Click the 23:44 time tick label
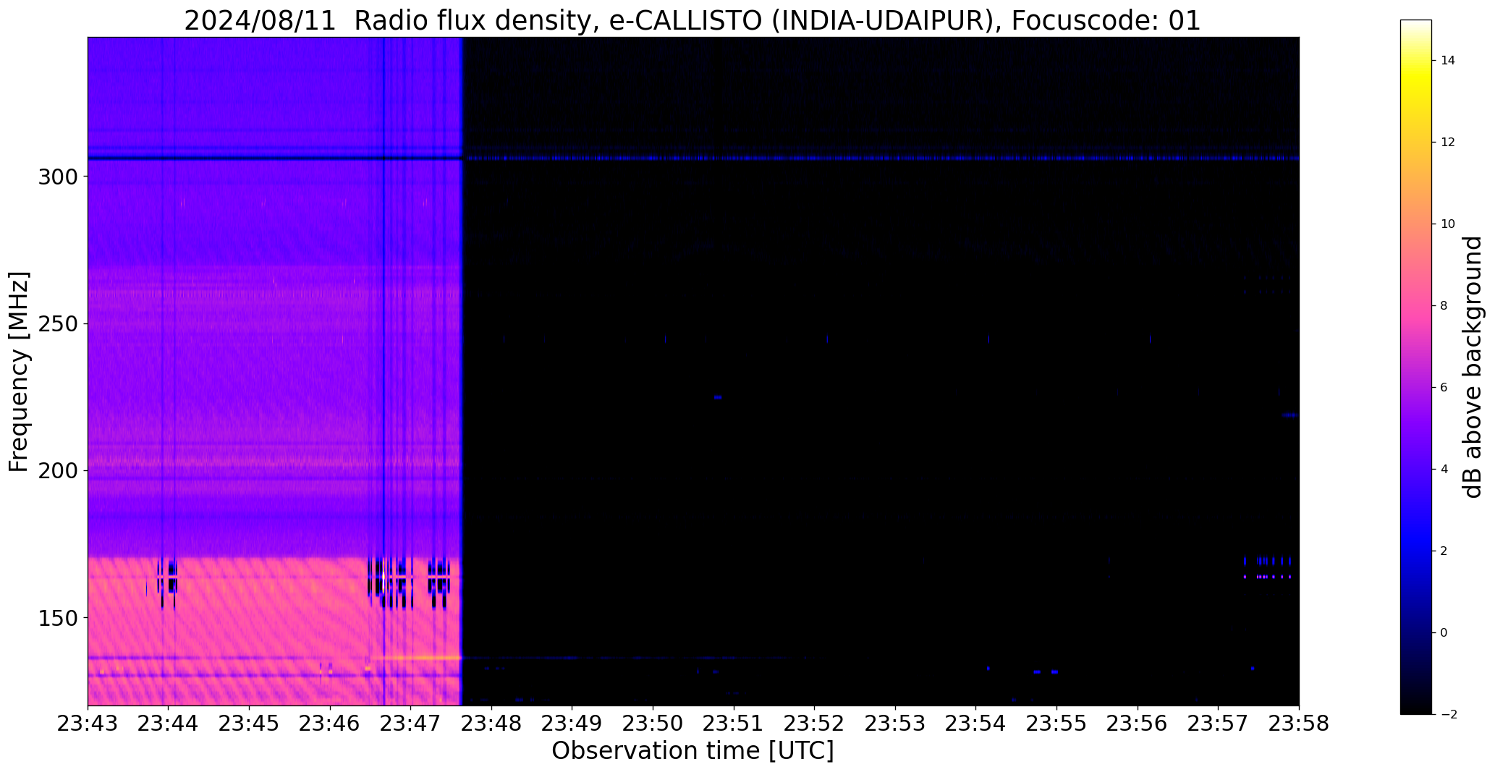1495x772 pixels. pos(169,724)
